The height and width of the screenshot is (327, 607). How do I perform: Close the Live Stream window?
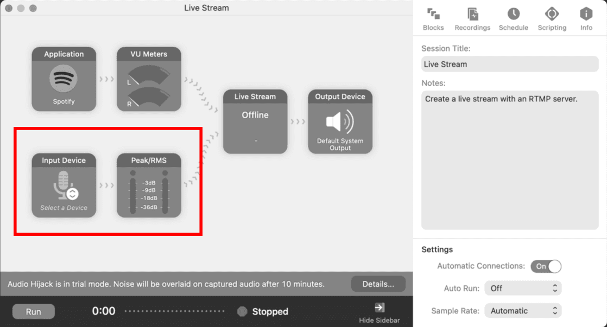[9, 8]
